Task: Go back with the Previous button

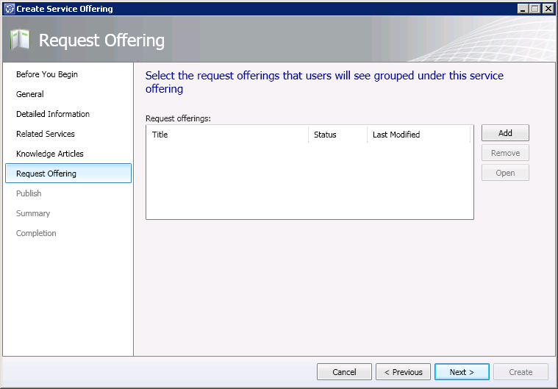Action: (403, 372)
